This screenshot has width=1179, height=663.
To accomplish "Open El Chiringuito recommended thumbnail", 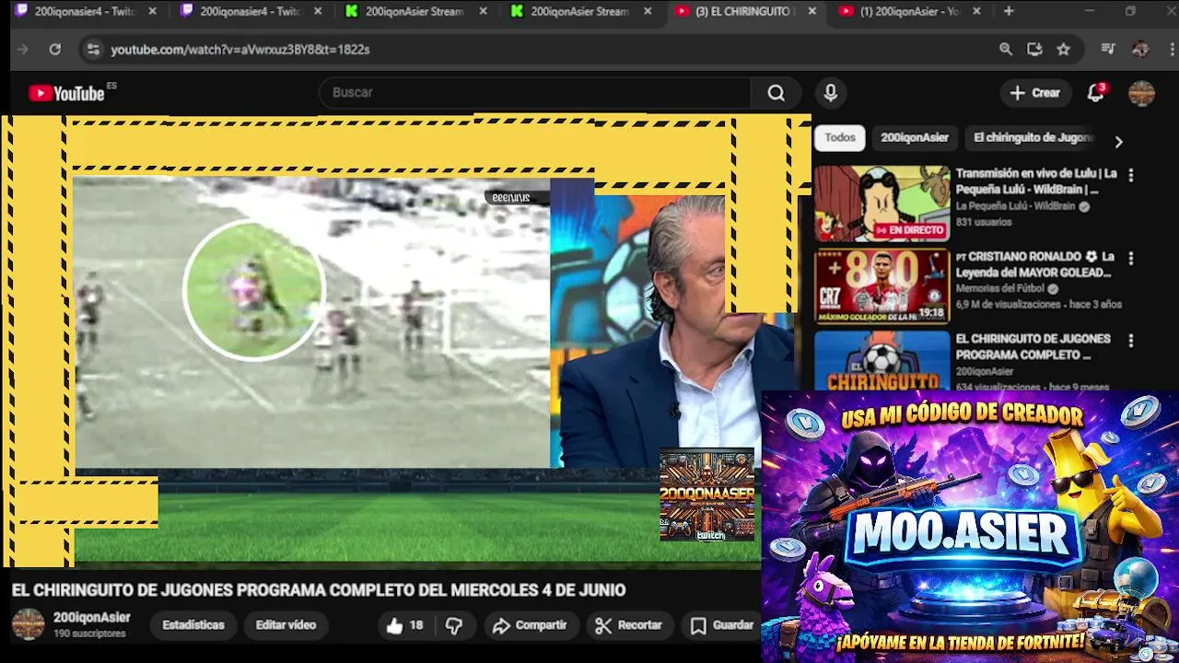I will pos(881,361).
